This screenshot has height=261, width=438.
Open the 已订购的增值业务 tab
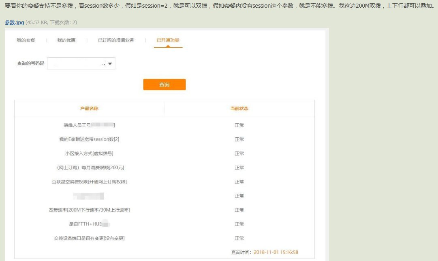[x=116, y=40]
